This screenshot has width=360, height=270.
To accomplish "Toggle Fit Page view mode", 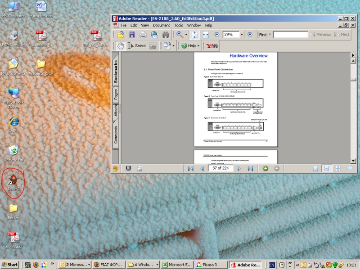I will click(194, 35).
